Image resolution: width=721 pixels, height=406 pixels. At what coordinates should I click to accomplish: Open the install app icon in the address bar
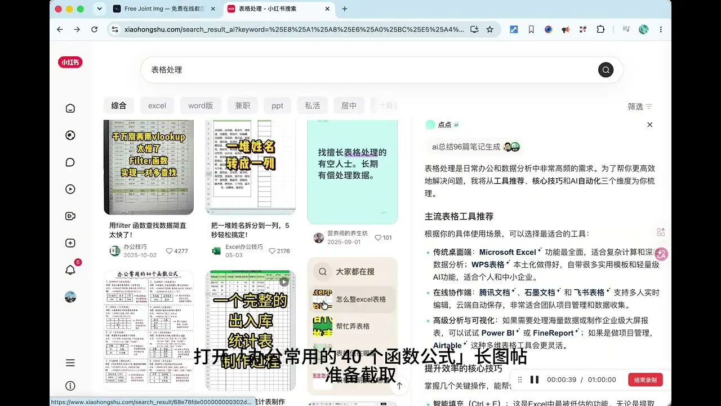coord(474,29)
